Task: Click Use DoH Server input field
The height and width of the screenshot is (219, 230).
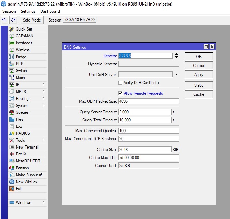Action: tap(145, 74)
